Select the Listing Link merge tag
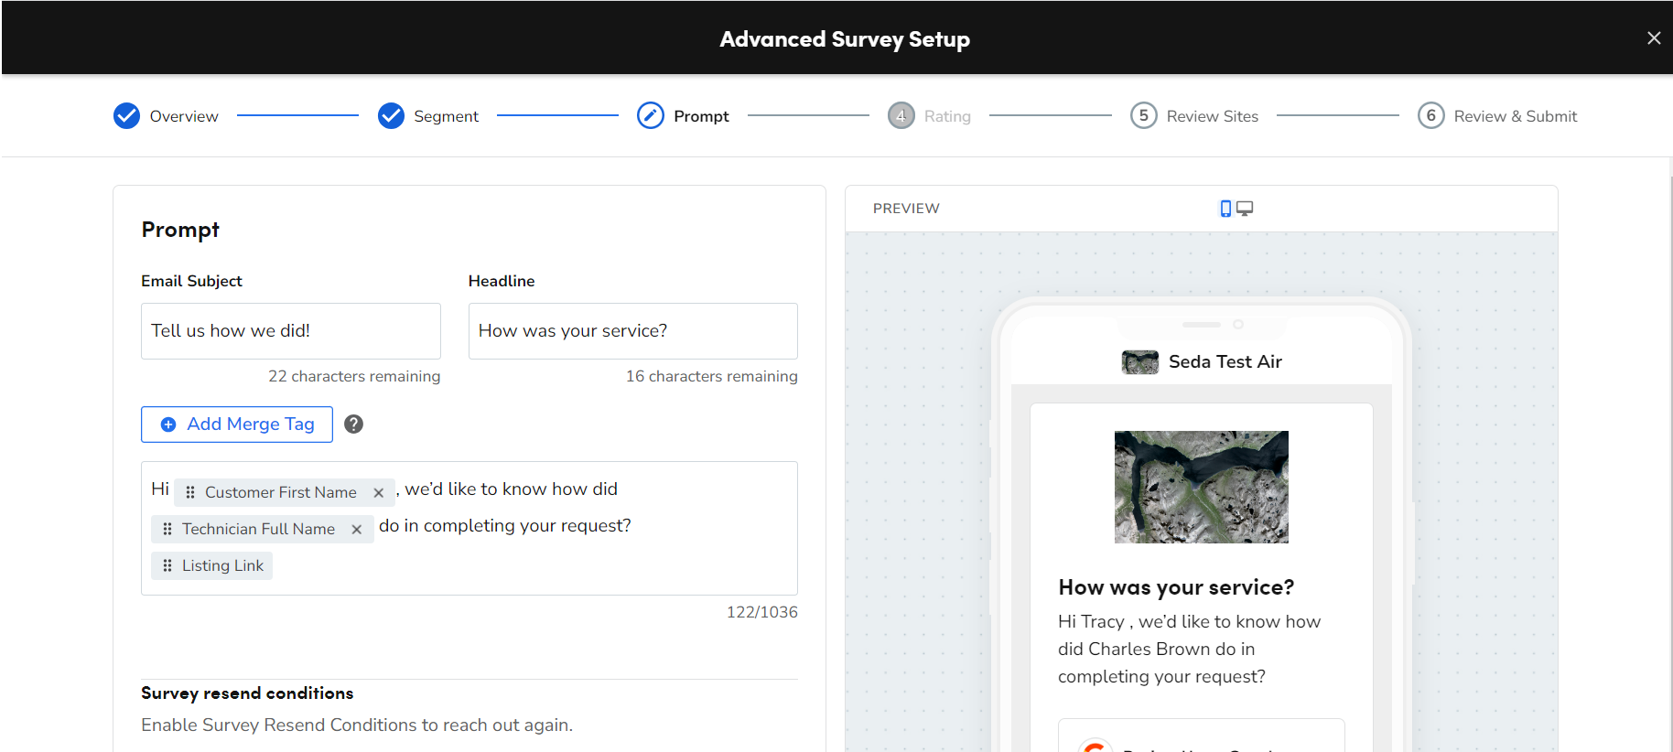 211,565
